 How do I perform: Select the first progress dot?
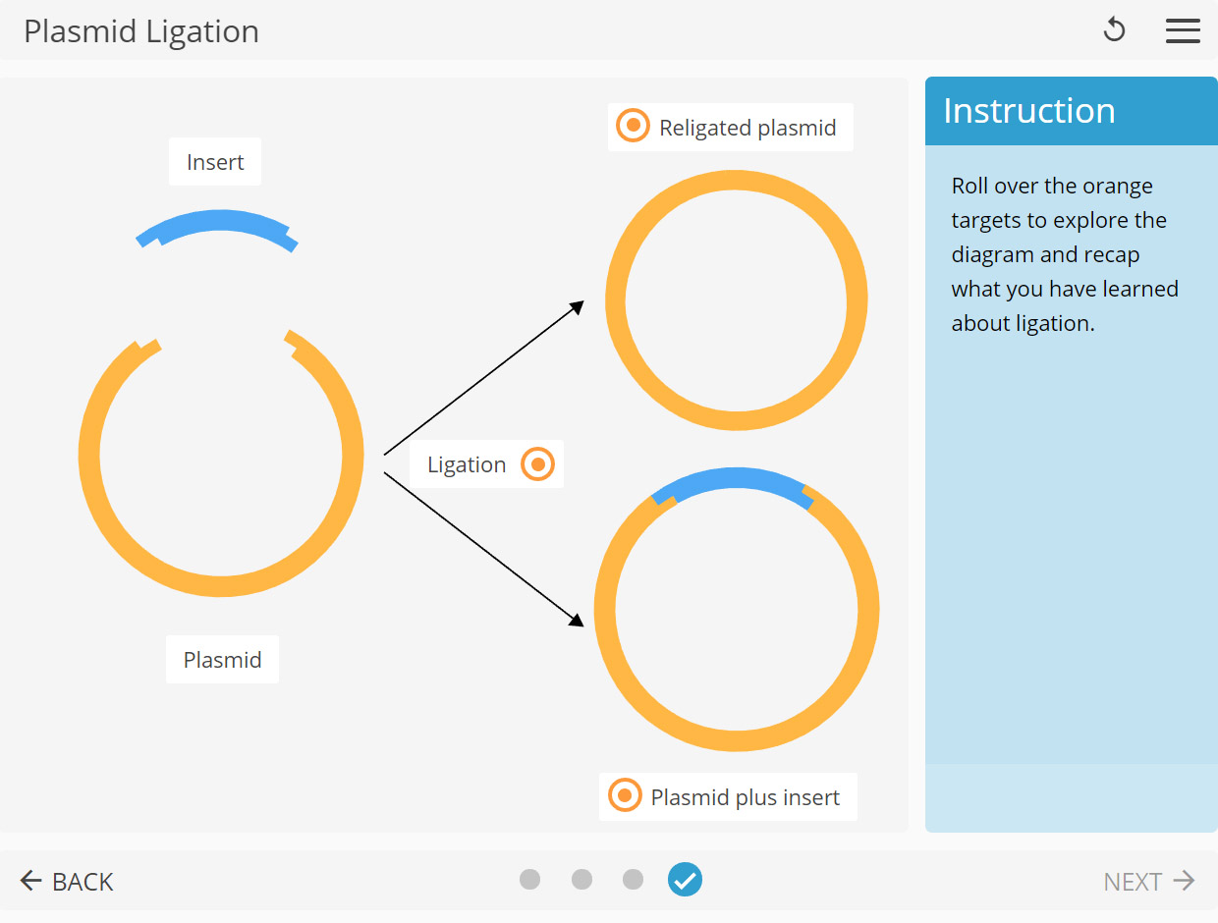(x=530, y=880)
